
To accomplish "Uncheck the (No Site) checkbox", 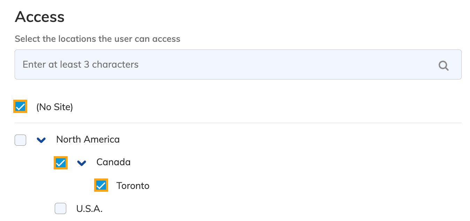I will coord(20,107).
